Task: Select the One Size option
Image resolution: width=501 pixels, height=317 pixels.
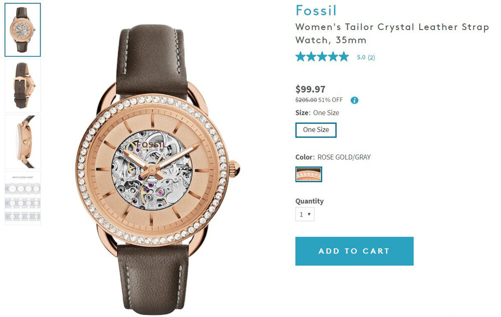Action: [x=316, y=130]
